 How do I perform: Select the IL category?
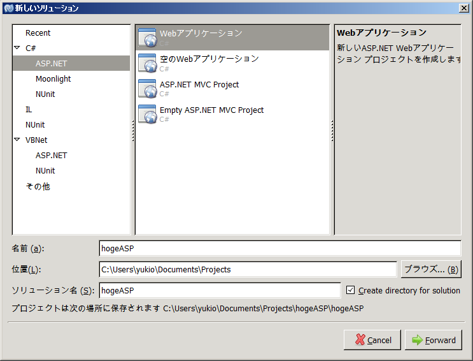(x=29, y=109)
